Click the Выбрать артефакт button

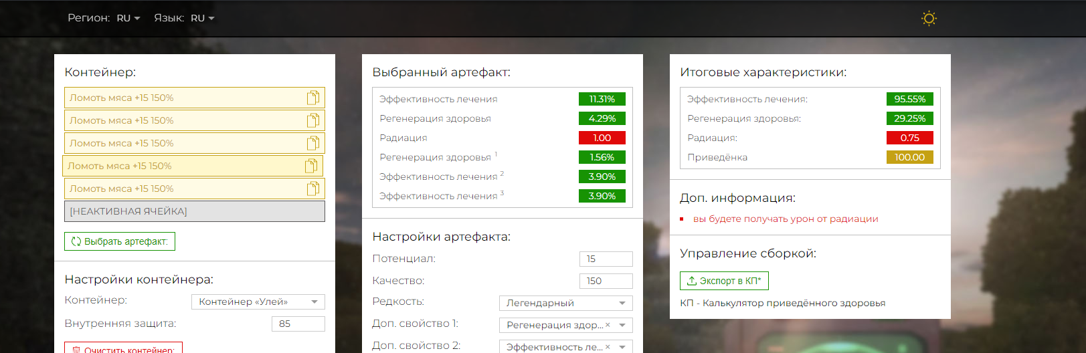[x=120, y=241]
